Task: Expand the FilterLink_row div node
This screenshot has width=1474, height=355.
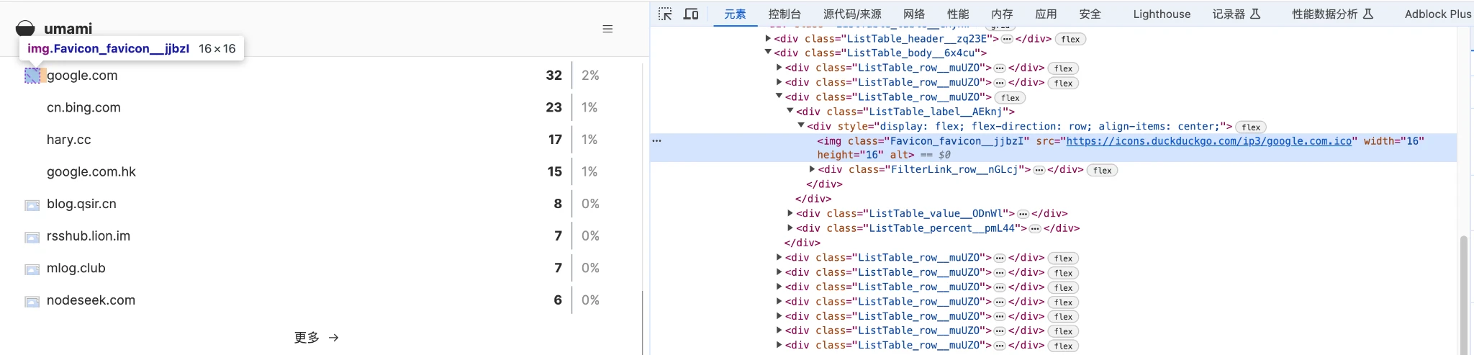Action: click(813, 169)
